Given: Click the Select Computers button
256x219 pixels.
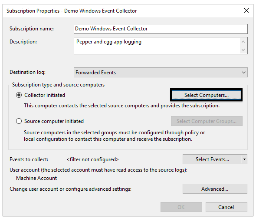Looking at the screenshot, I should (207, 95).
